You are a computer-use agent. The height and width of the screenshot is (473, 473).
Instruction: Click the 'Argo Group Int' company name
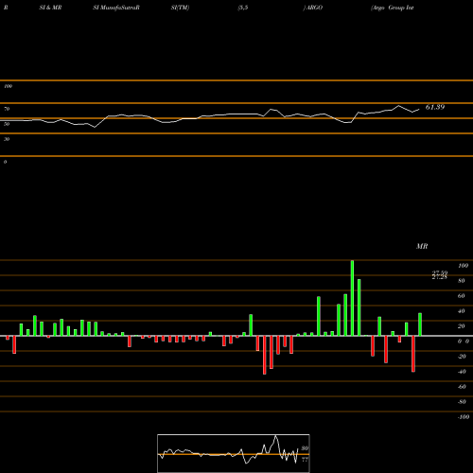tap(393, 8)
